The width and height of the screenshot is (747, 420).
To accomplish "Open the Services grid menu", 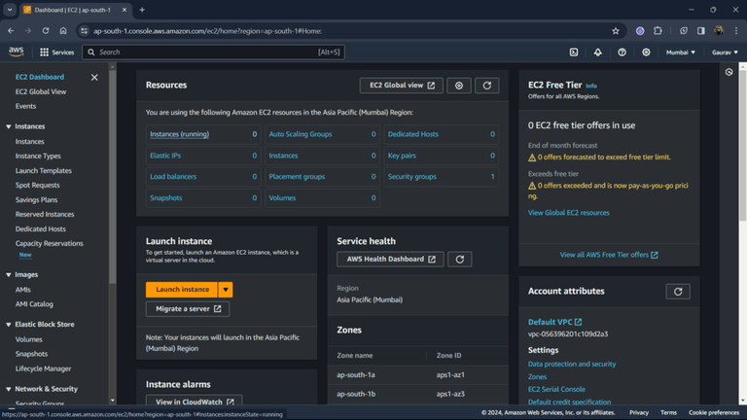I will pyautogui.click(x=56, y=52).
